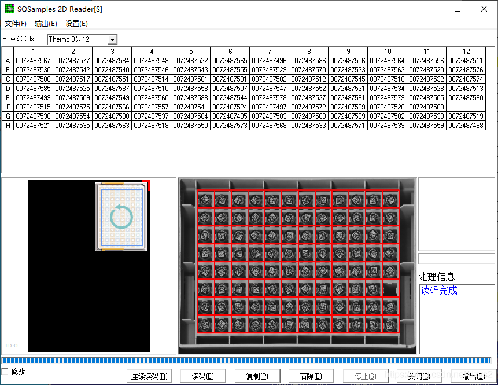Click the 关闭(C) button
This screenshot has height=385, width=498.
419,376
